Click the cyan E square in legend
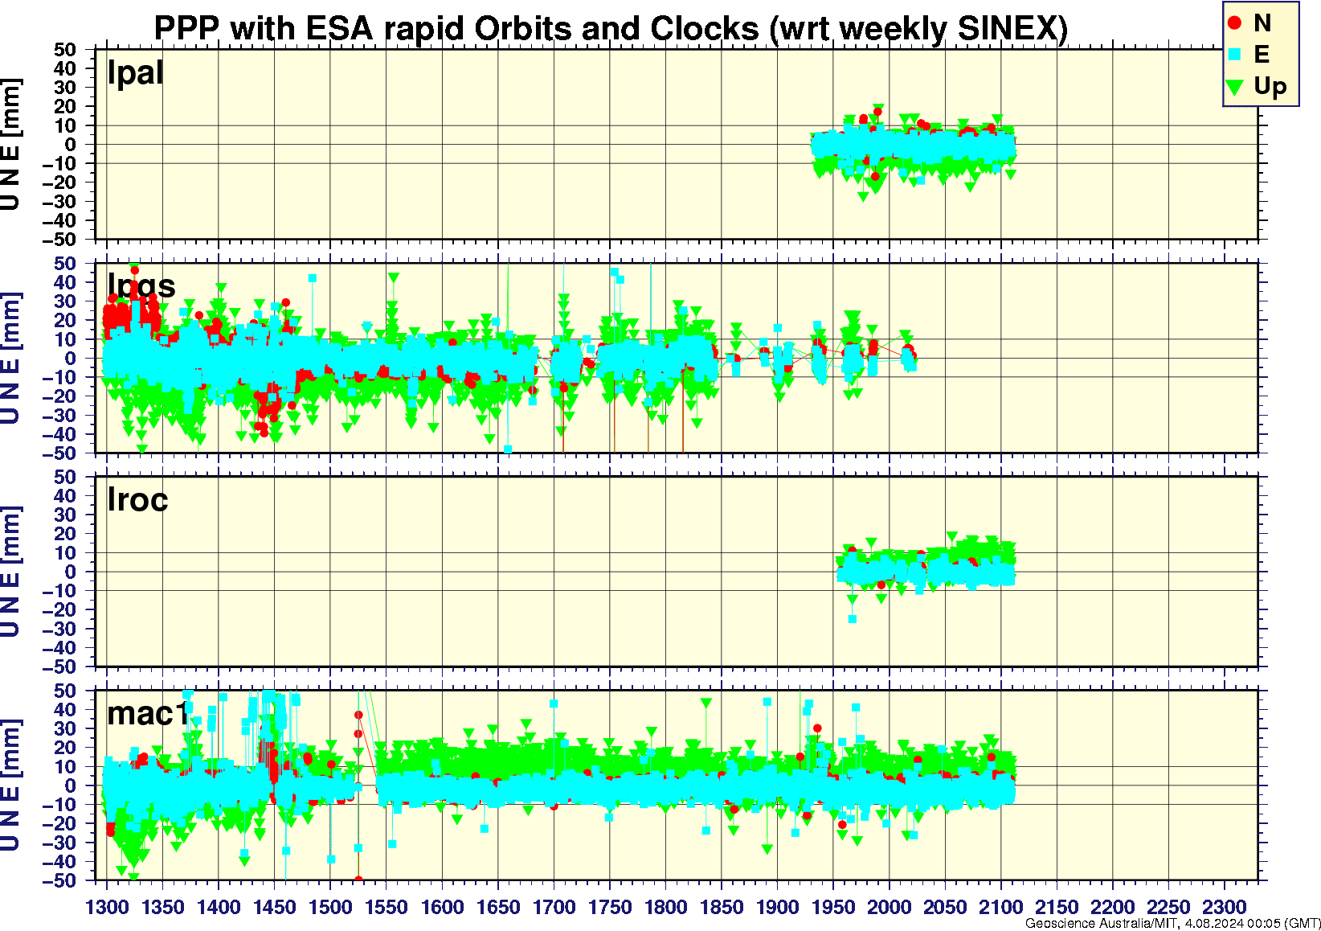 coord(1234,54)
